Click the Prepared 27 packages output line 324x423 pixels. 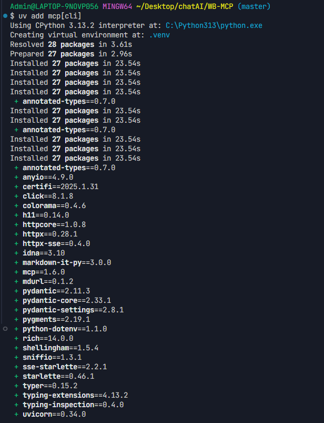[70, 54]
